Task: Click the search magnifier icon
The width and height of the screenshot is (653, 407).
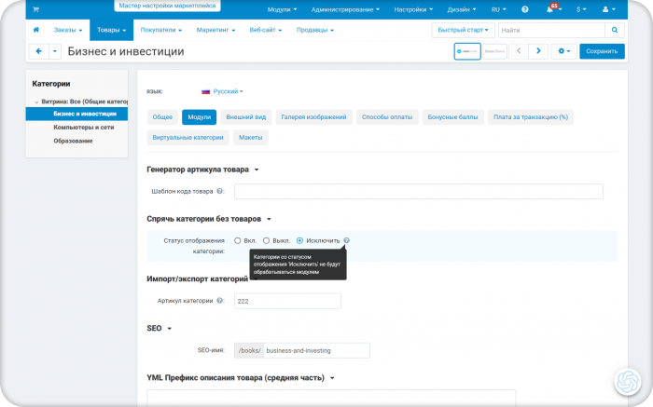Action: tap(615, 30)
